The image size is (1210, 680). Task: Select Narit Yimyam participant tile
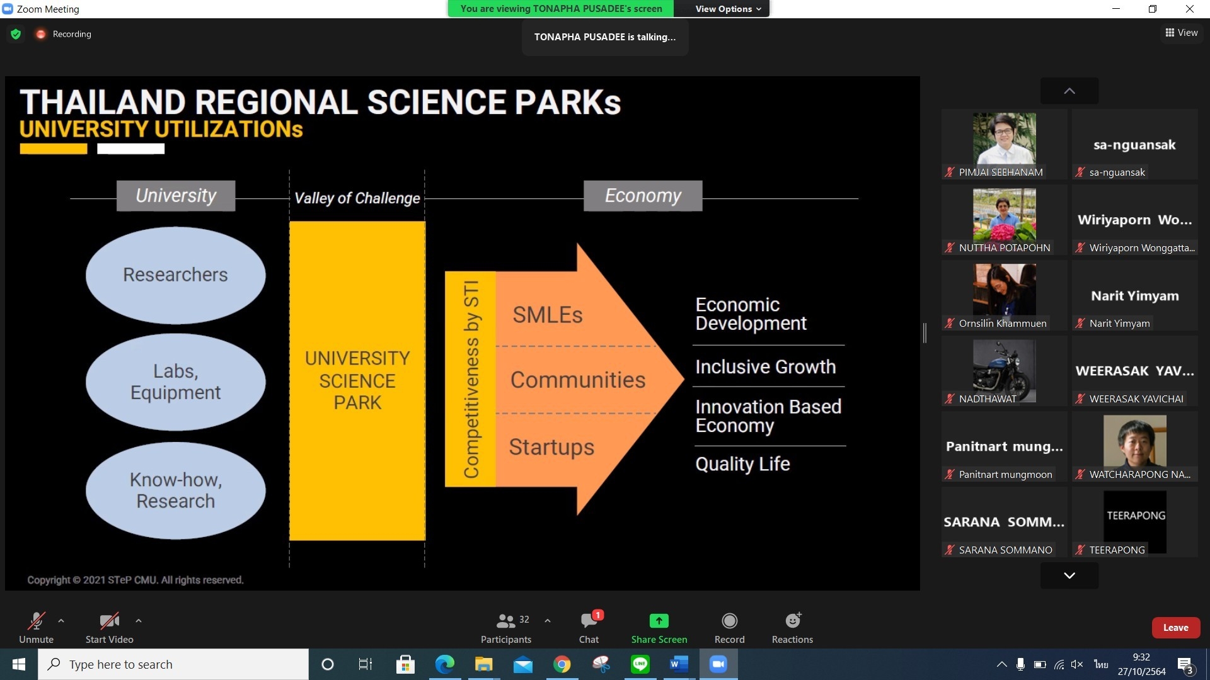coord(1134,296)
